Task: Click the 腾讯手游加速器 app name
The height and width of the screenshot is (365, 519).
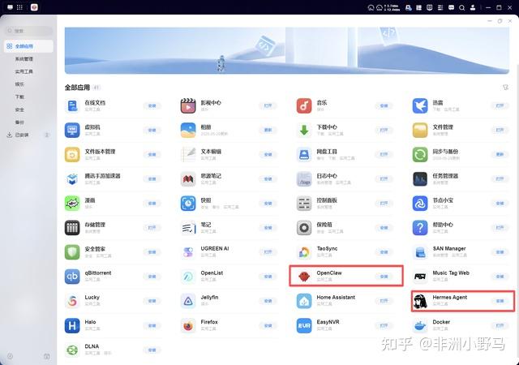Action: pyautogui.click(x=103, y=176)
